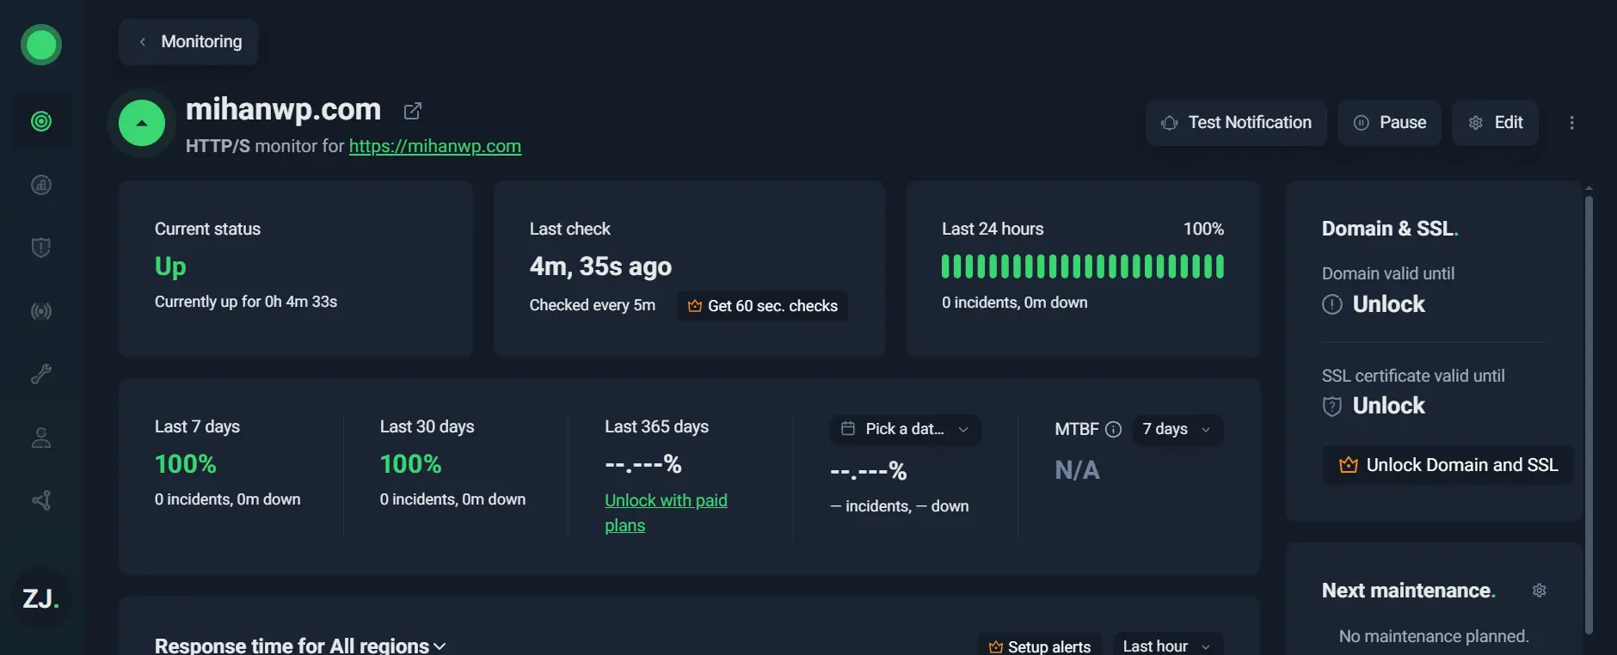Expand the MTBF 7 days dropdown
Viewport: 1617px width, 655px height.
(1177, 429)
